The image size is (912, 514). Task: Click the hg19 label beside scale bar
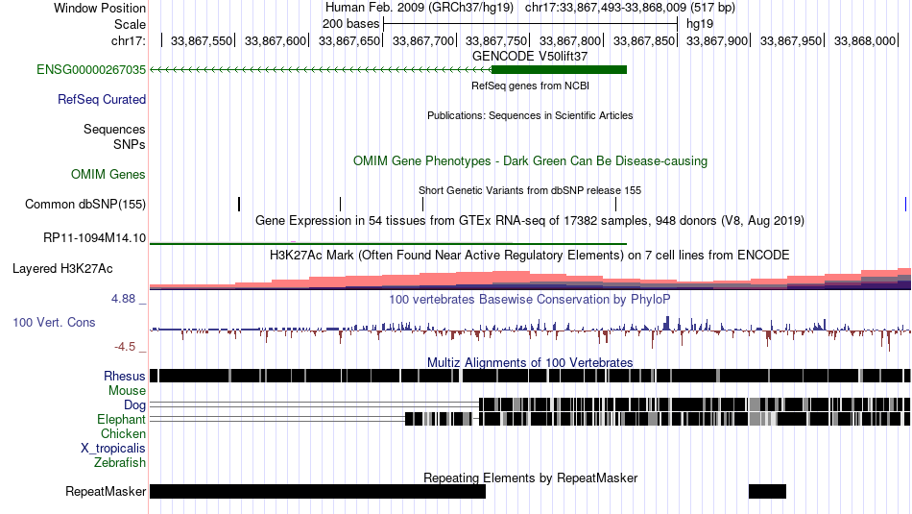coord(700,24)
